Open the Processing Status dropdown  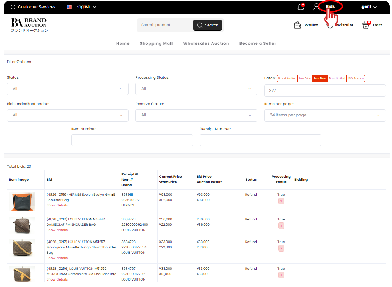point(196,89)
